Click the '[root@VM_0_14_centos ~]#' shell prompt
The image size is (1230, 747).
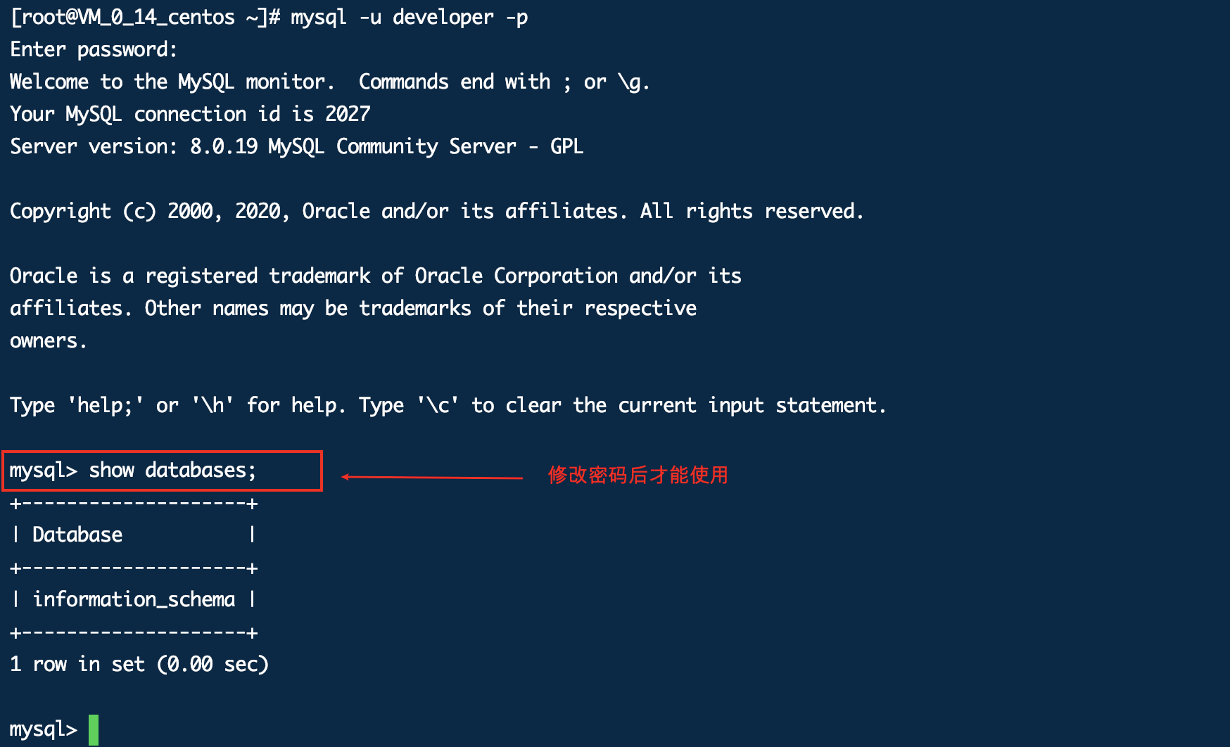click(145, 17)
